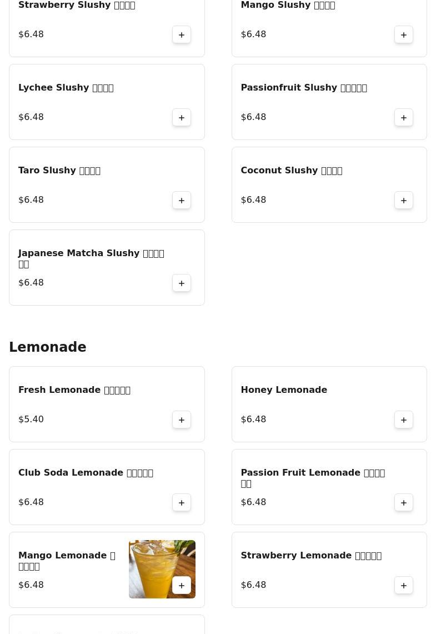
Task: Add Mango Slushy with plus button
Action: coord(404,34)
